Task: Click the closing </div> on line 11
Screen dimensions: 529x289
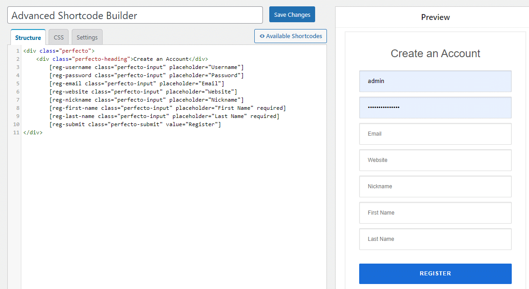Action: [33, 132]
